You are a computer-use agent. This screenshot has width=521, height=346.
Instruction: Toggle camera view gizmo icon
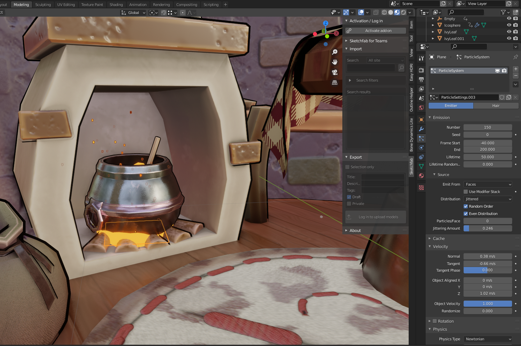tap(335, 72)
